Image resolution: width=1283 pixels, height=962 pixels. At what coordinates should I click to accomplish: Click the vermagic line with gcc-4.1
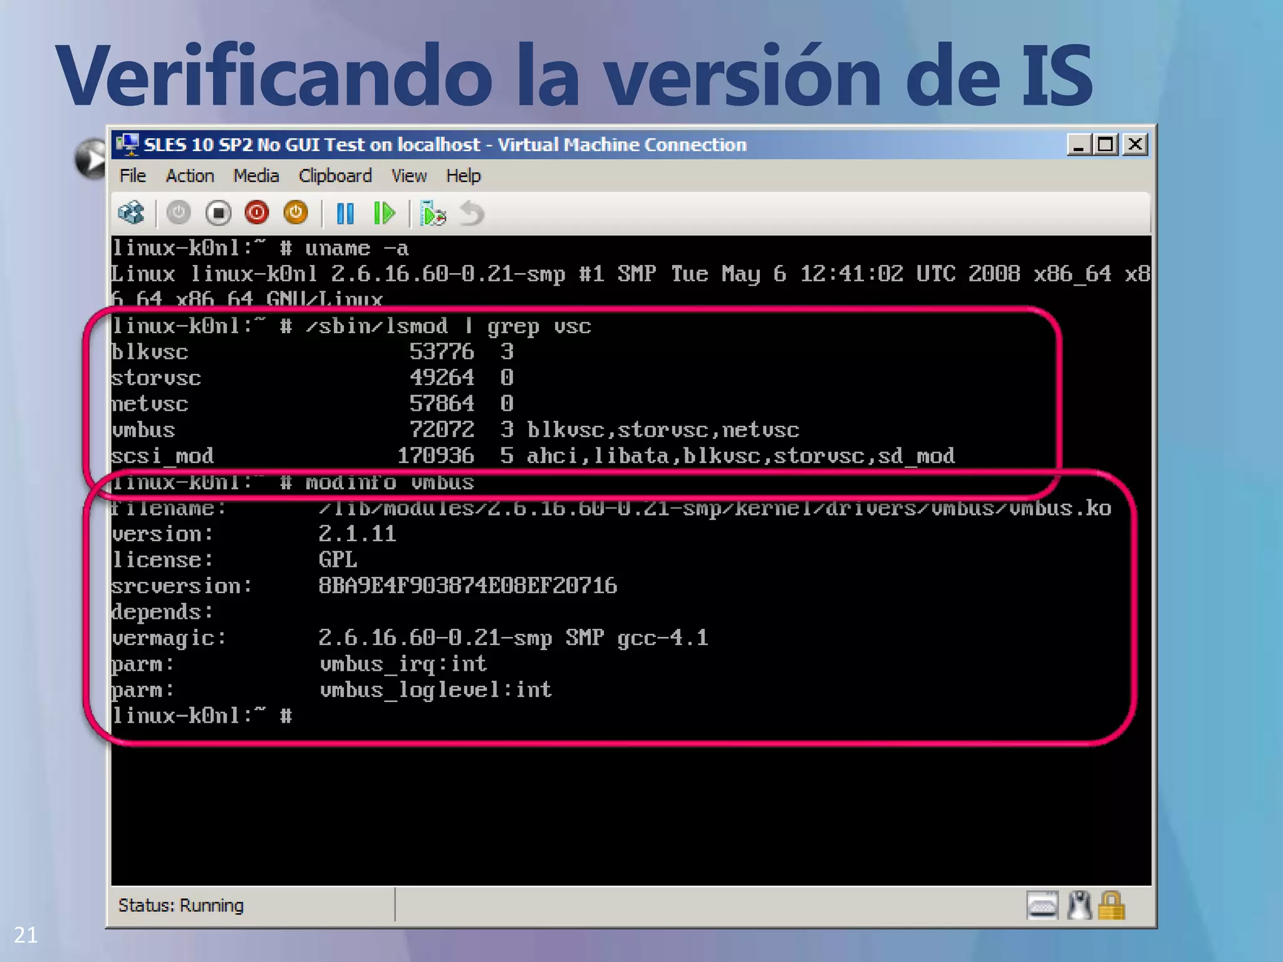point(410,638)
